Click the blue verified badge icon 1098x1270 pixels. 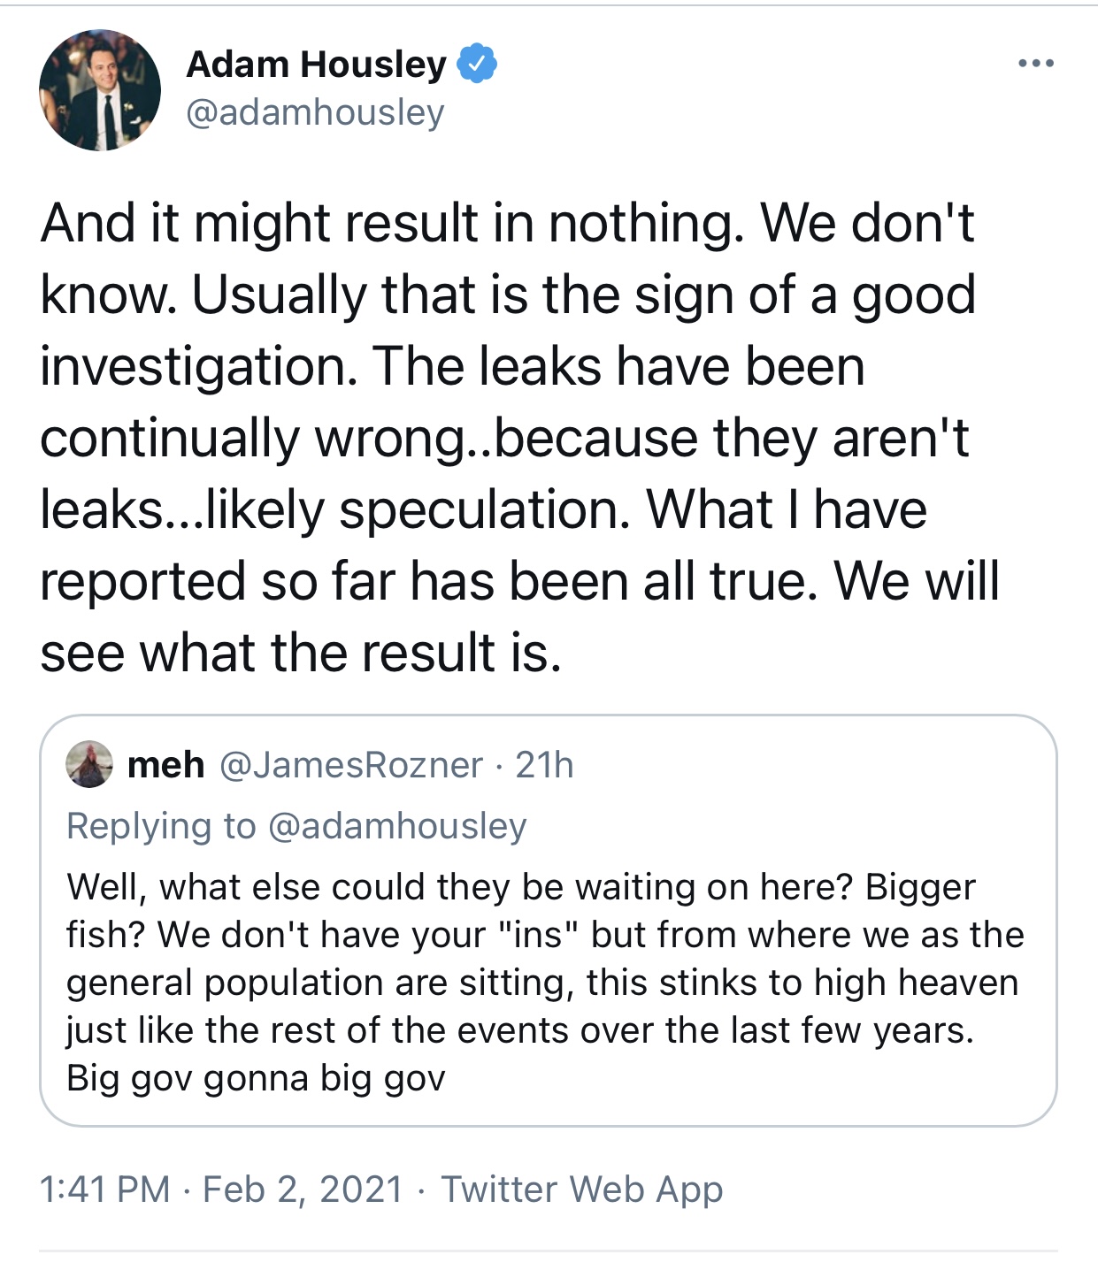tap(477, 64)
